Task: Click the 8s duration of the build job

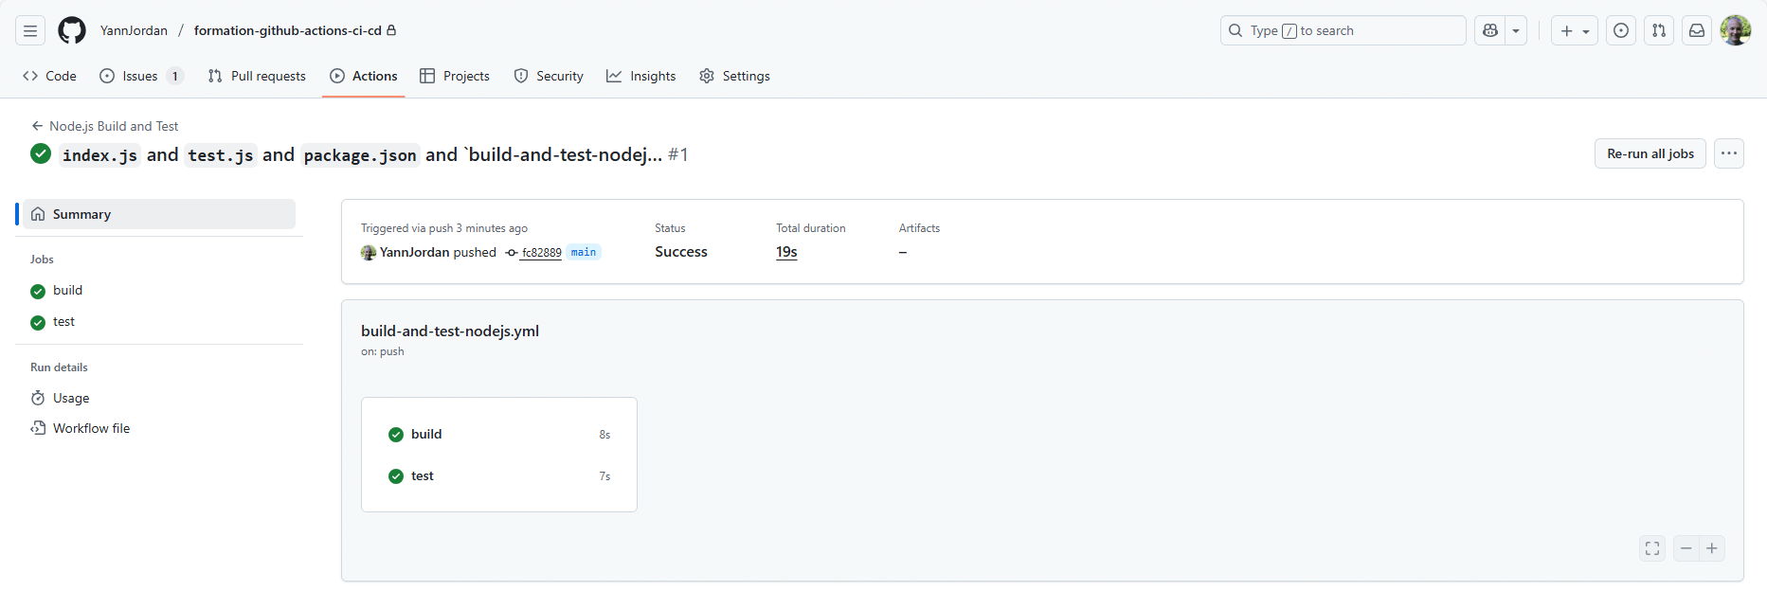Action: pos(604,435)
